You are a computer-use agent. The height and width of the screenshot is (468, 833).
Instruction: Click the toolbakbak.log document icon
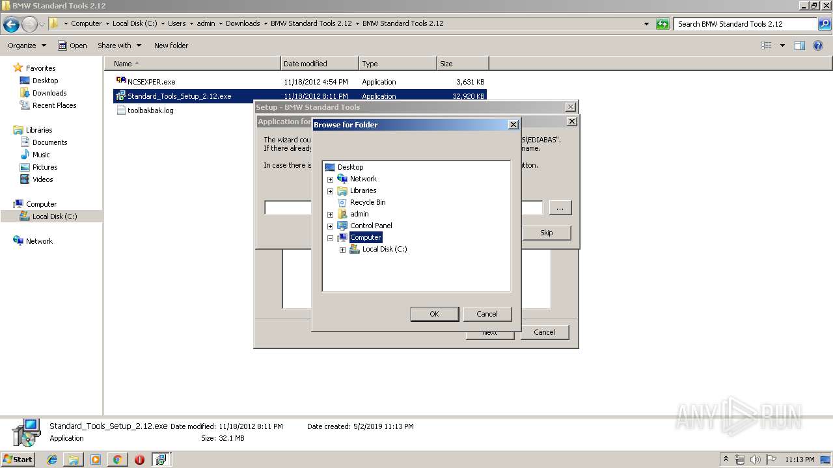click(121, 110)
